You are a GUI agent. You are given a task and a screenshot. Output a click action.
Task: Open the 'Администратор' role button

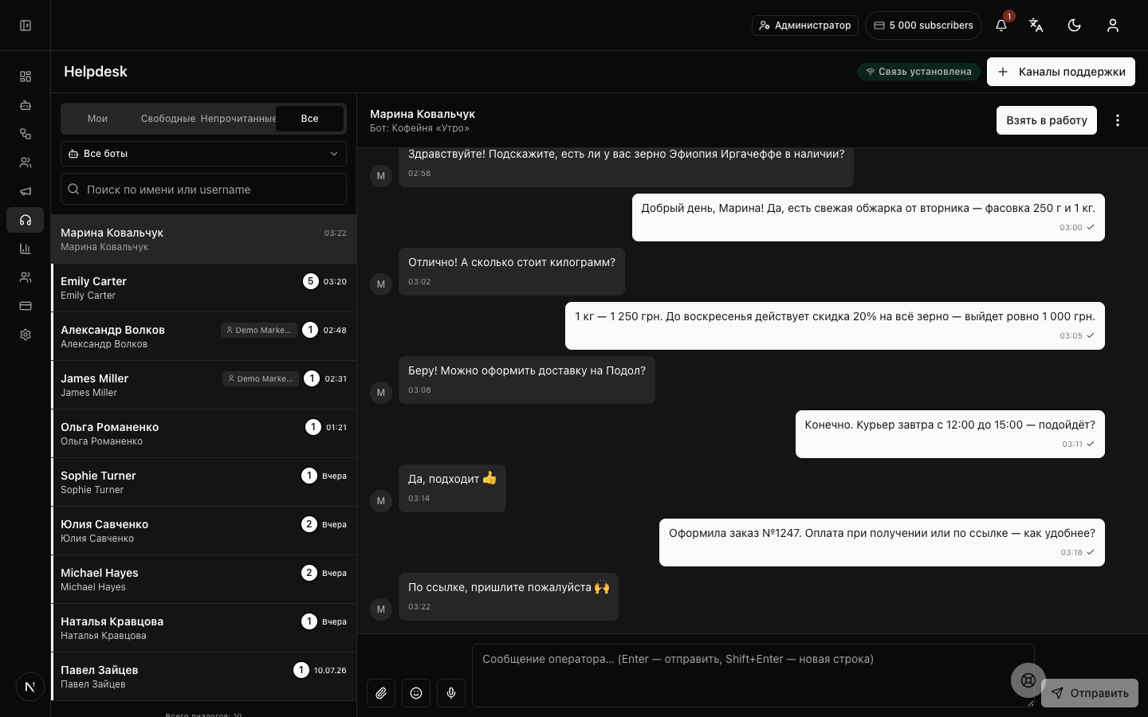point(805,25)
